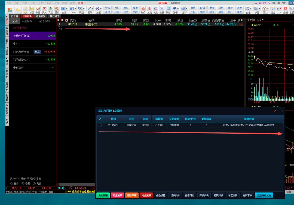Click the notification bell icon in title bar

coord(279,3)
